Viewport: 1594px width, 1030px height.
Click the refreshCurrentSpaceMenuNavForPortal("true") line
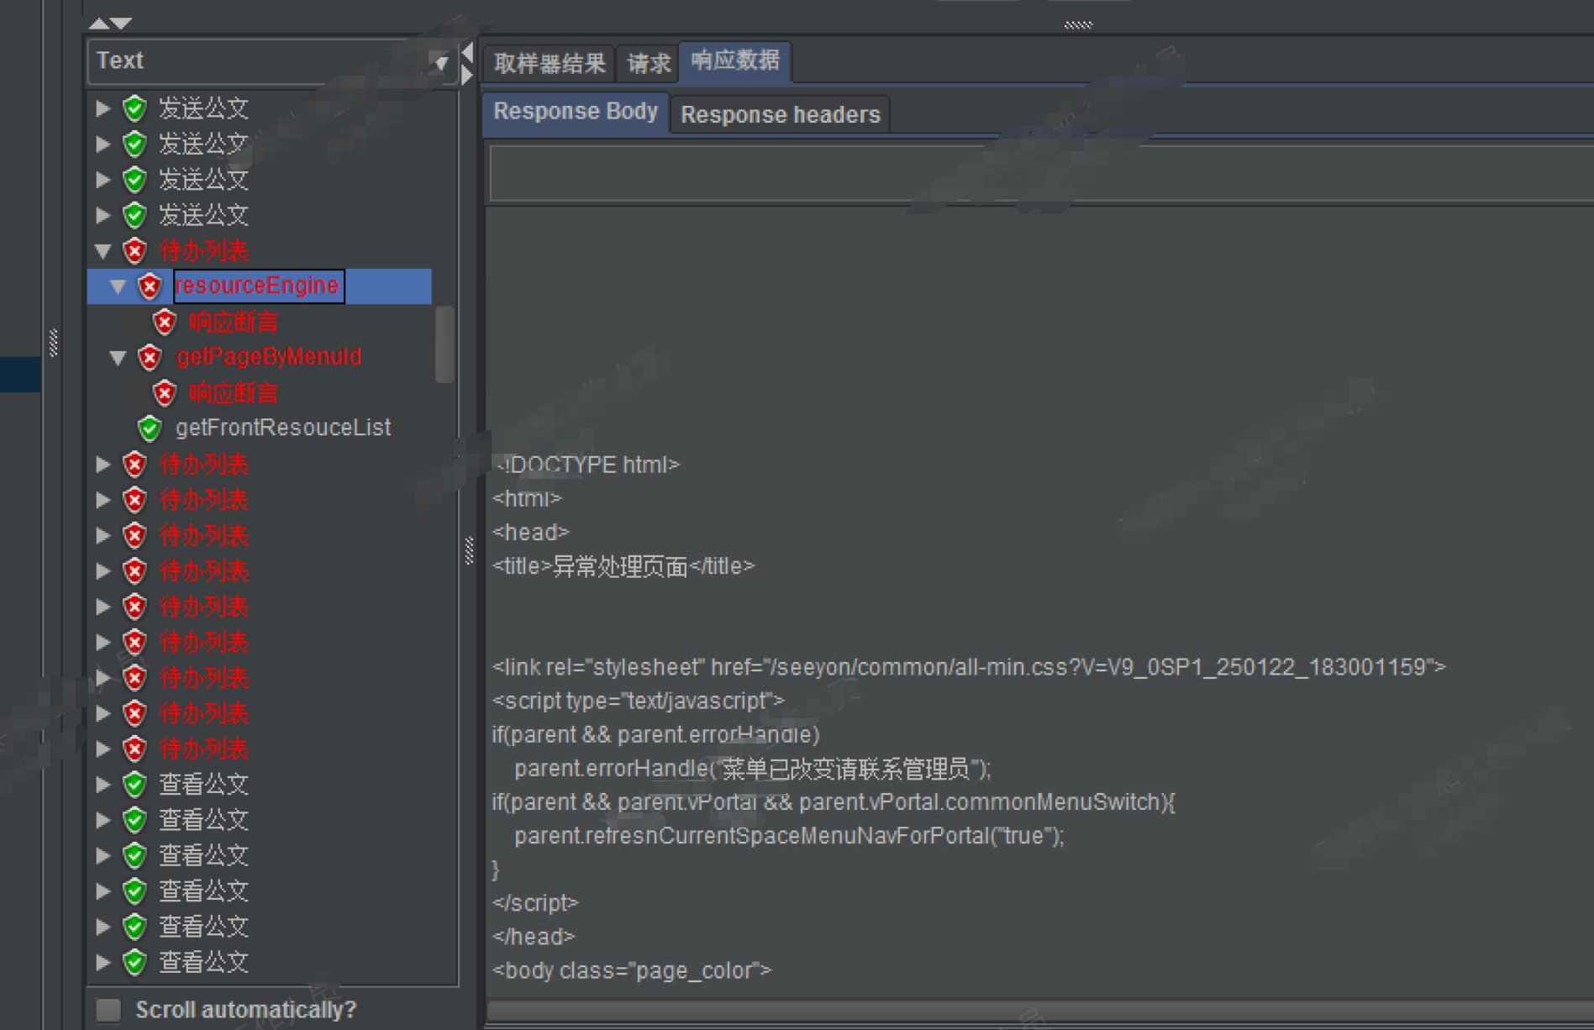pyautogui.click(x=789, y=836)
